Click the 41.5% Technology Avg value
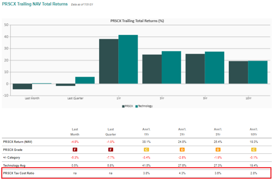 [x=147, y=165]
